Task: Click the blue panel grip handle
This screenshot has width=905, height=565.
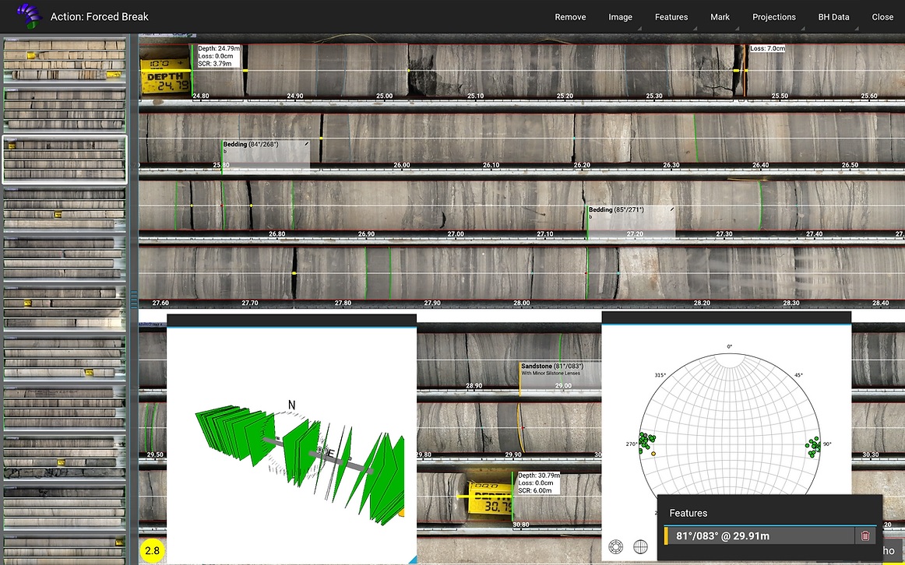Action: [x=133, y=299]
